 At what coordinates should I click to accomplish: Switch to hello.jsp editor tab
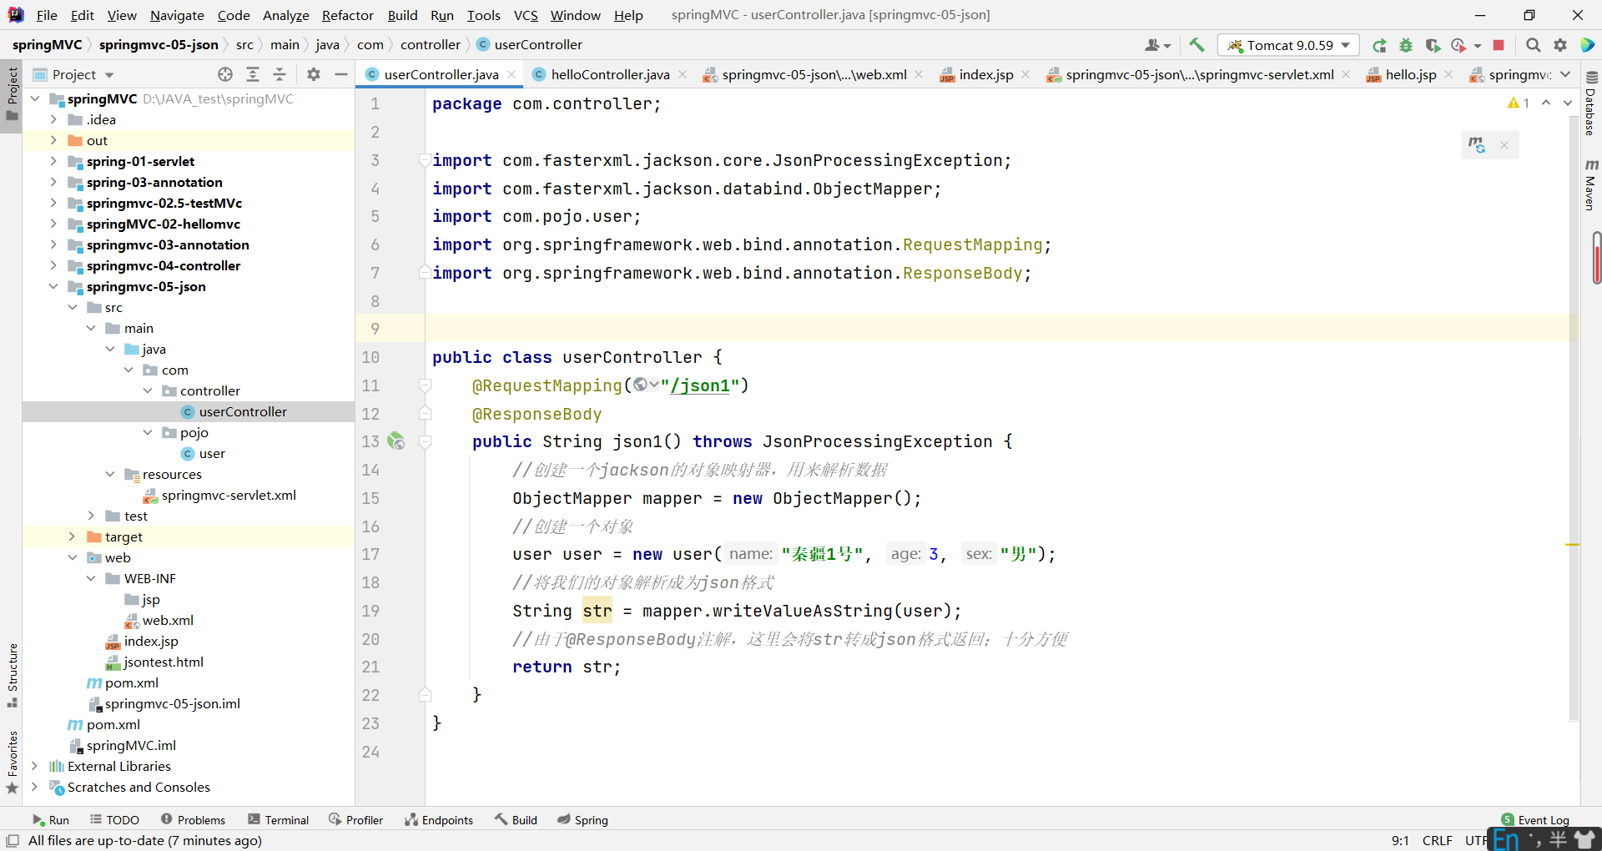(x=1410, y=74)
